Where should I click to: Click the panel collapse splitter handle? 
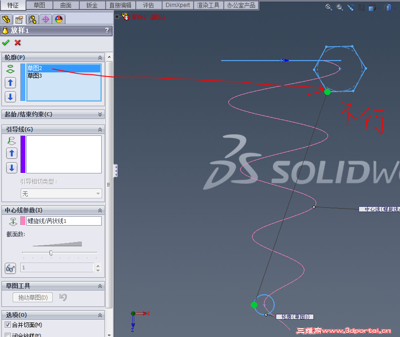pos(116,171)
